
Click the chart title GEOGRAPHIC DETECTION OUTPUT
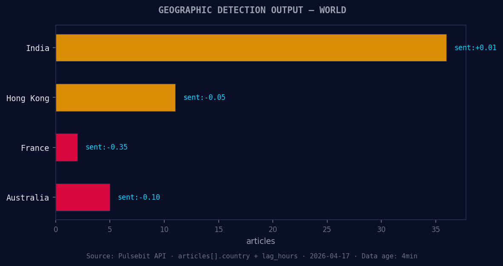point(251,10)
